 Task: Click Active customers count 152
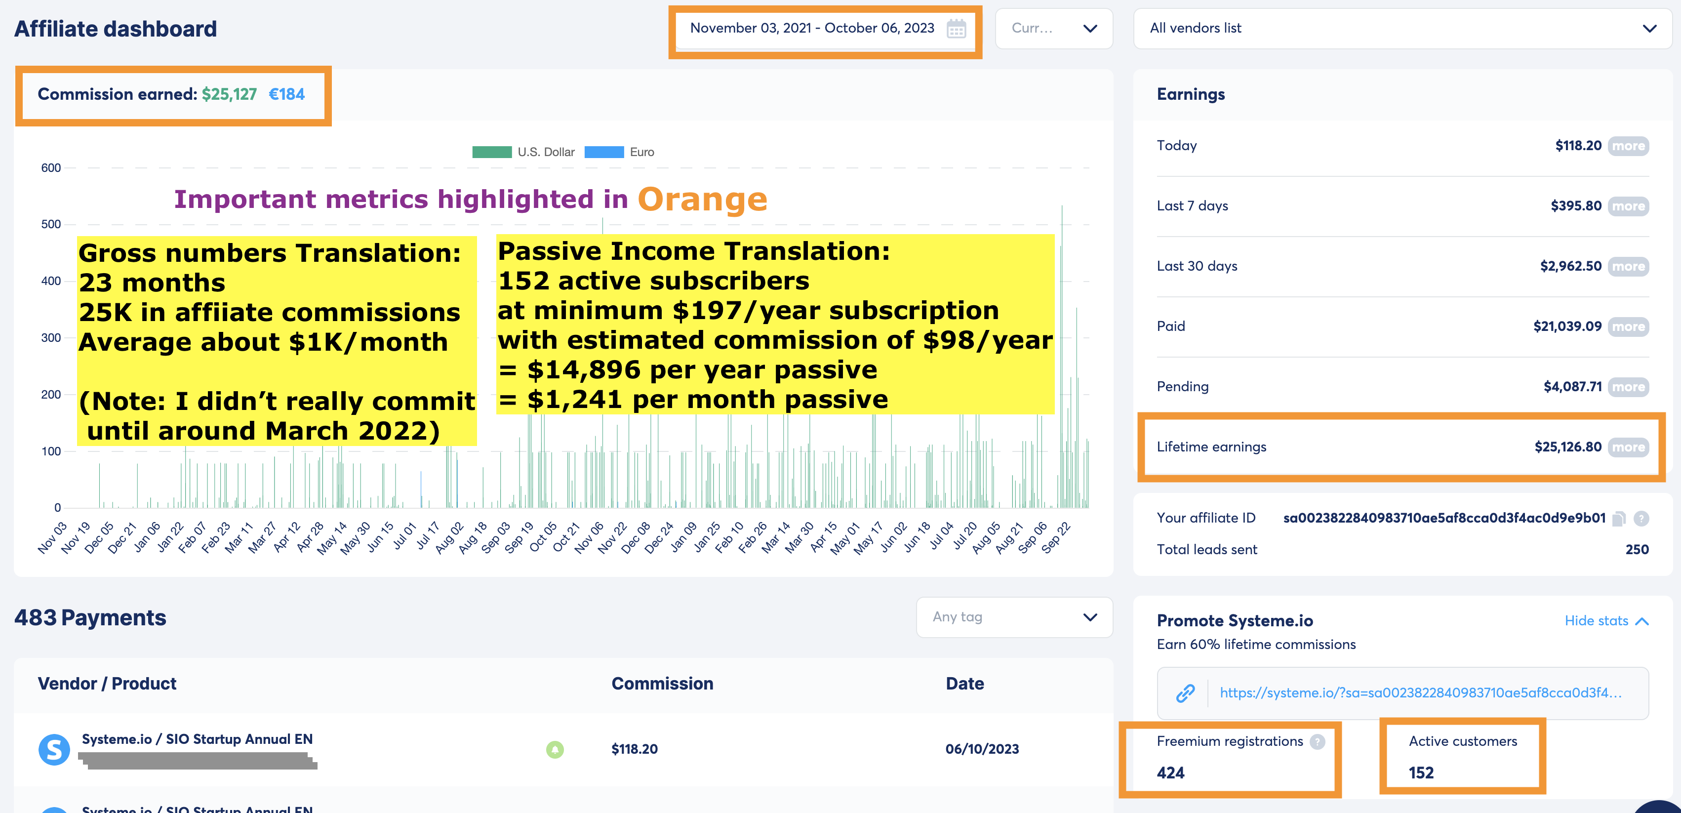click(1421, 773)
